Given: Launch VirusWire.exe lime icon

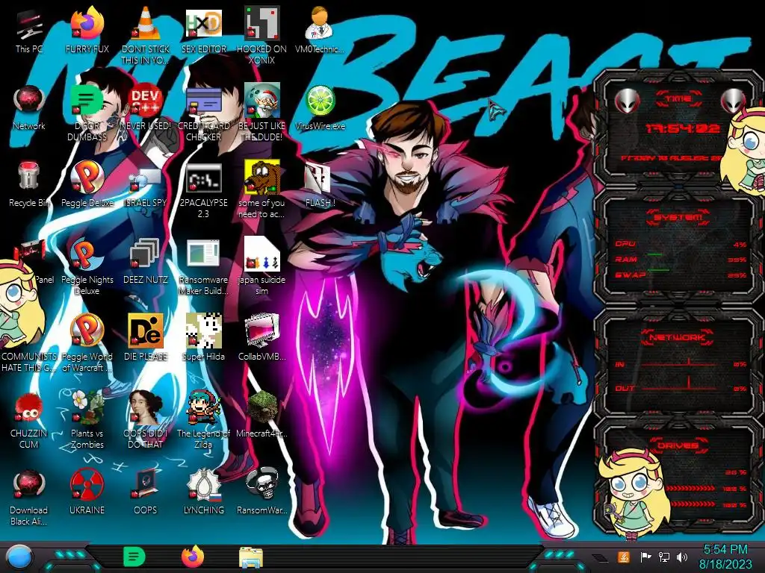Looking at the screenshot, I should click(x=320, y=108).
